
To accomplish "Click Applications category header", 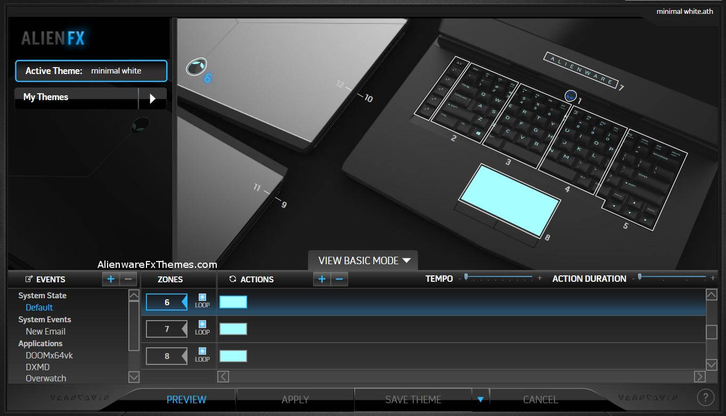I will coord(40,344).
